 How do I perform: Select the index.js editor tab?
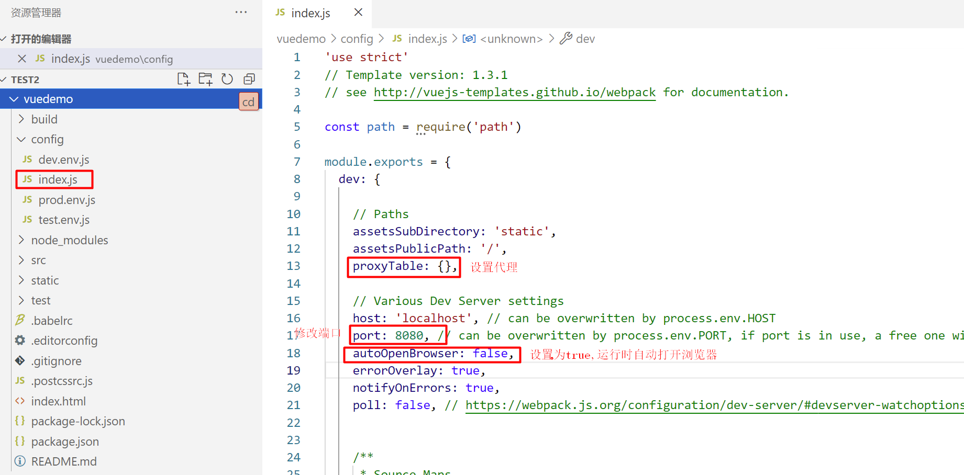310,13
